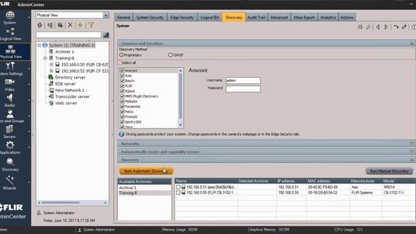Switch to Logical View in sidebar
The height and width of the screenshot is (234, 416).
[10, 34]
